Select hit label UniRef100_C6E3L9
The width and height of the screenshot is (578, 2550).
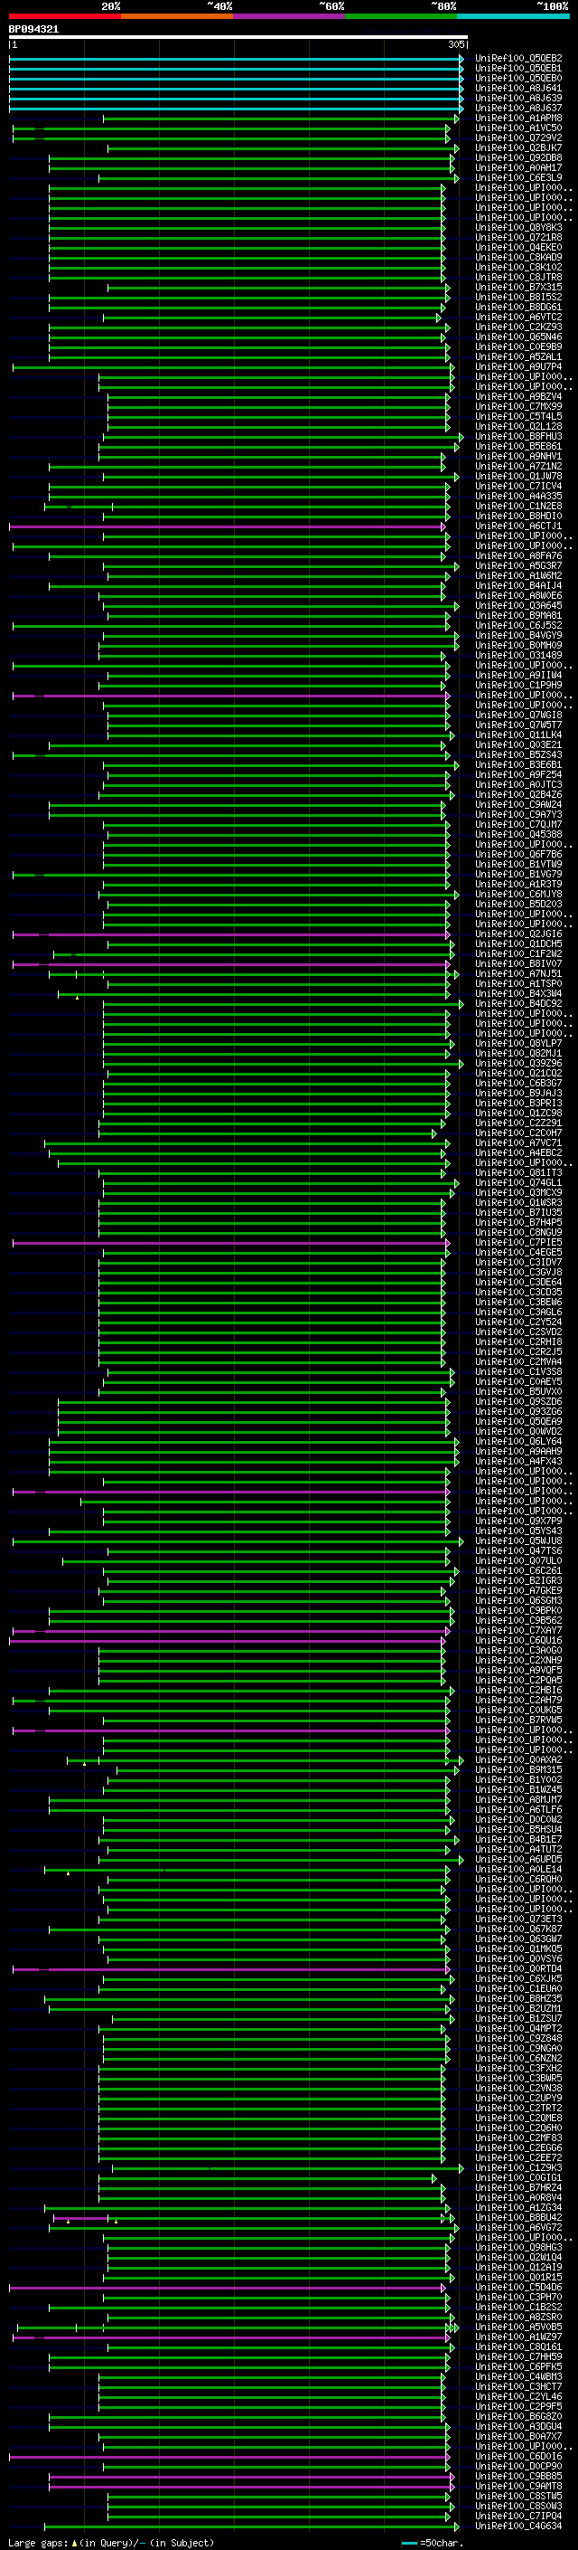point(518,177)
